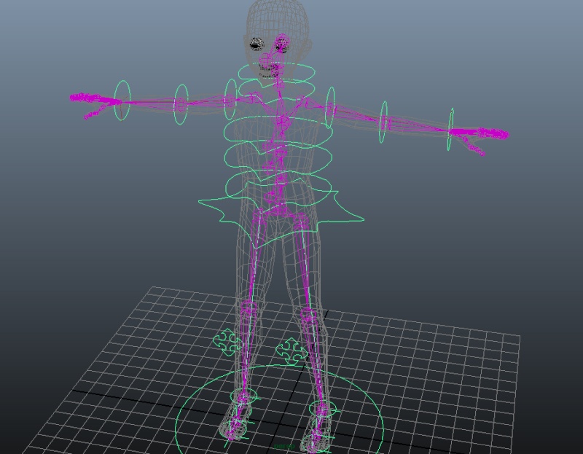Select the lower neck ring control curve
Viewport: 583px width, 454px height.
pyautogui.click(x=276, y=91)
